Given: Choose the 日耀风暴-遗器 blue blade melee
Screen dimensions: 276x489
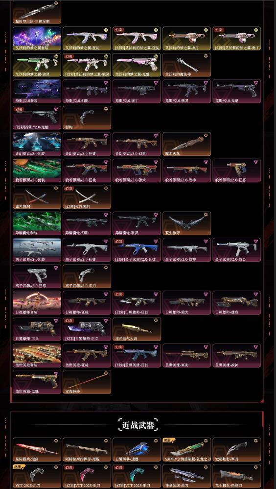Looking at the screenshot, I should pyautogui.click(x=137, y=450).
